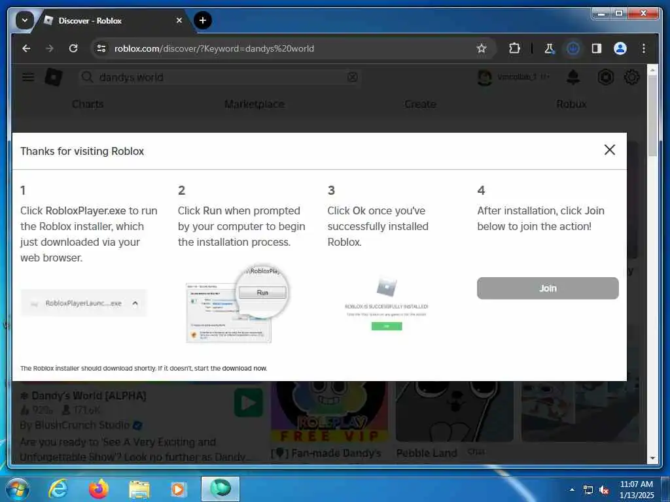Click the Roblox logo home icon

(54, 77)
